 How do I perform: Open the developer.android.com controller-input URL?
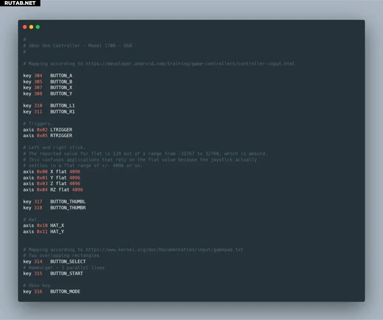[190, 64]
